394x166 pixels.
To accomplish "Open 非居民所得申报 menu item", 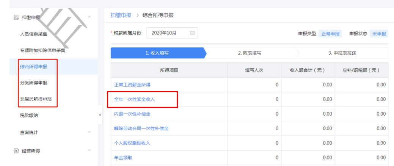I will click(x=36, y=99).
